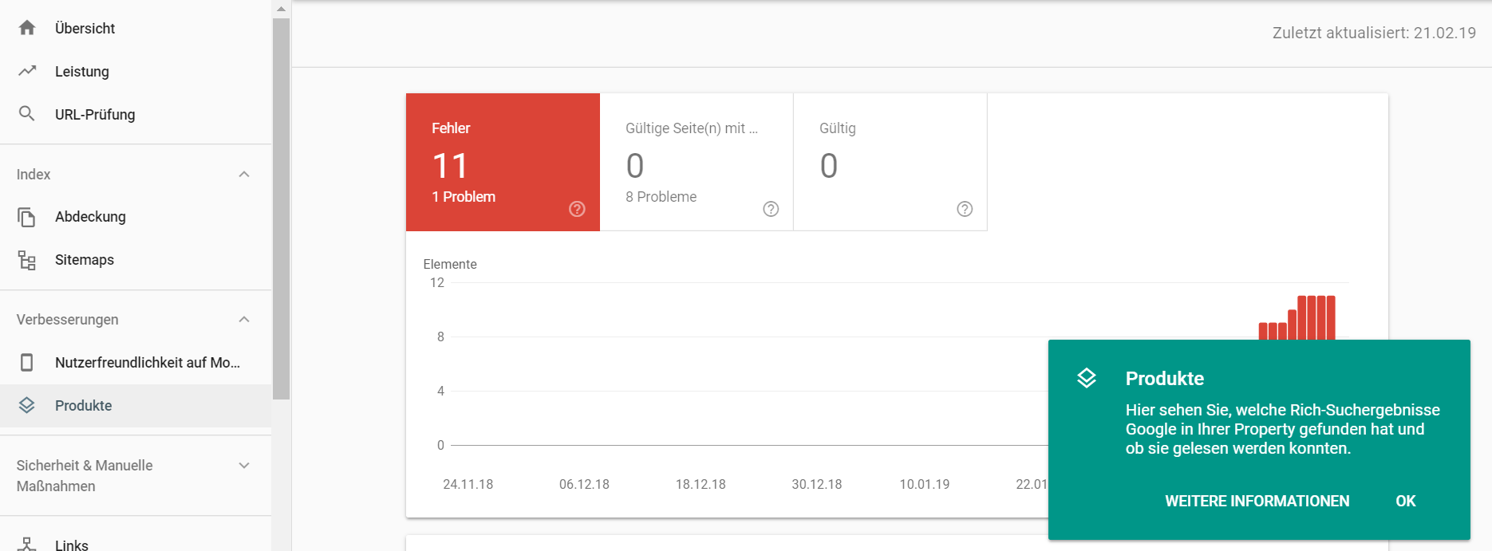Click the trend line icon beside Leistung
1492x551 pixels.
point(27,71)
